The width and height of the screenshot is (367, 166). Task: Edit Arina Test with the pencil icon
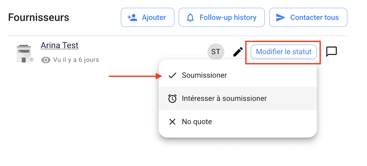click(238, 52)
